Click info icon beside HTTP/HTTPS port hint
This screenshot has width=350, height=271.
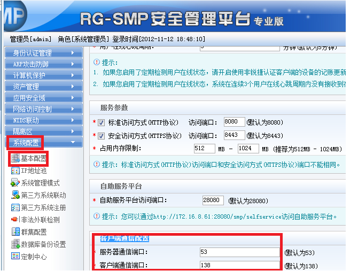coord(96,165)
